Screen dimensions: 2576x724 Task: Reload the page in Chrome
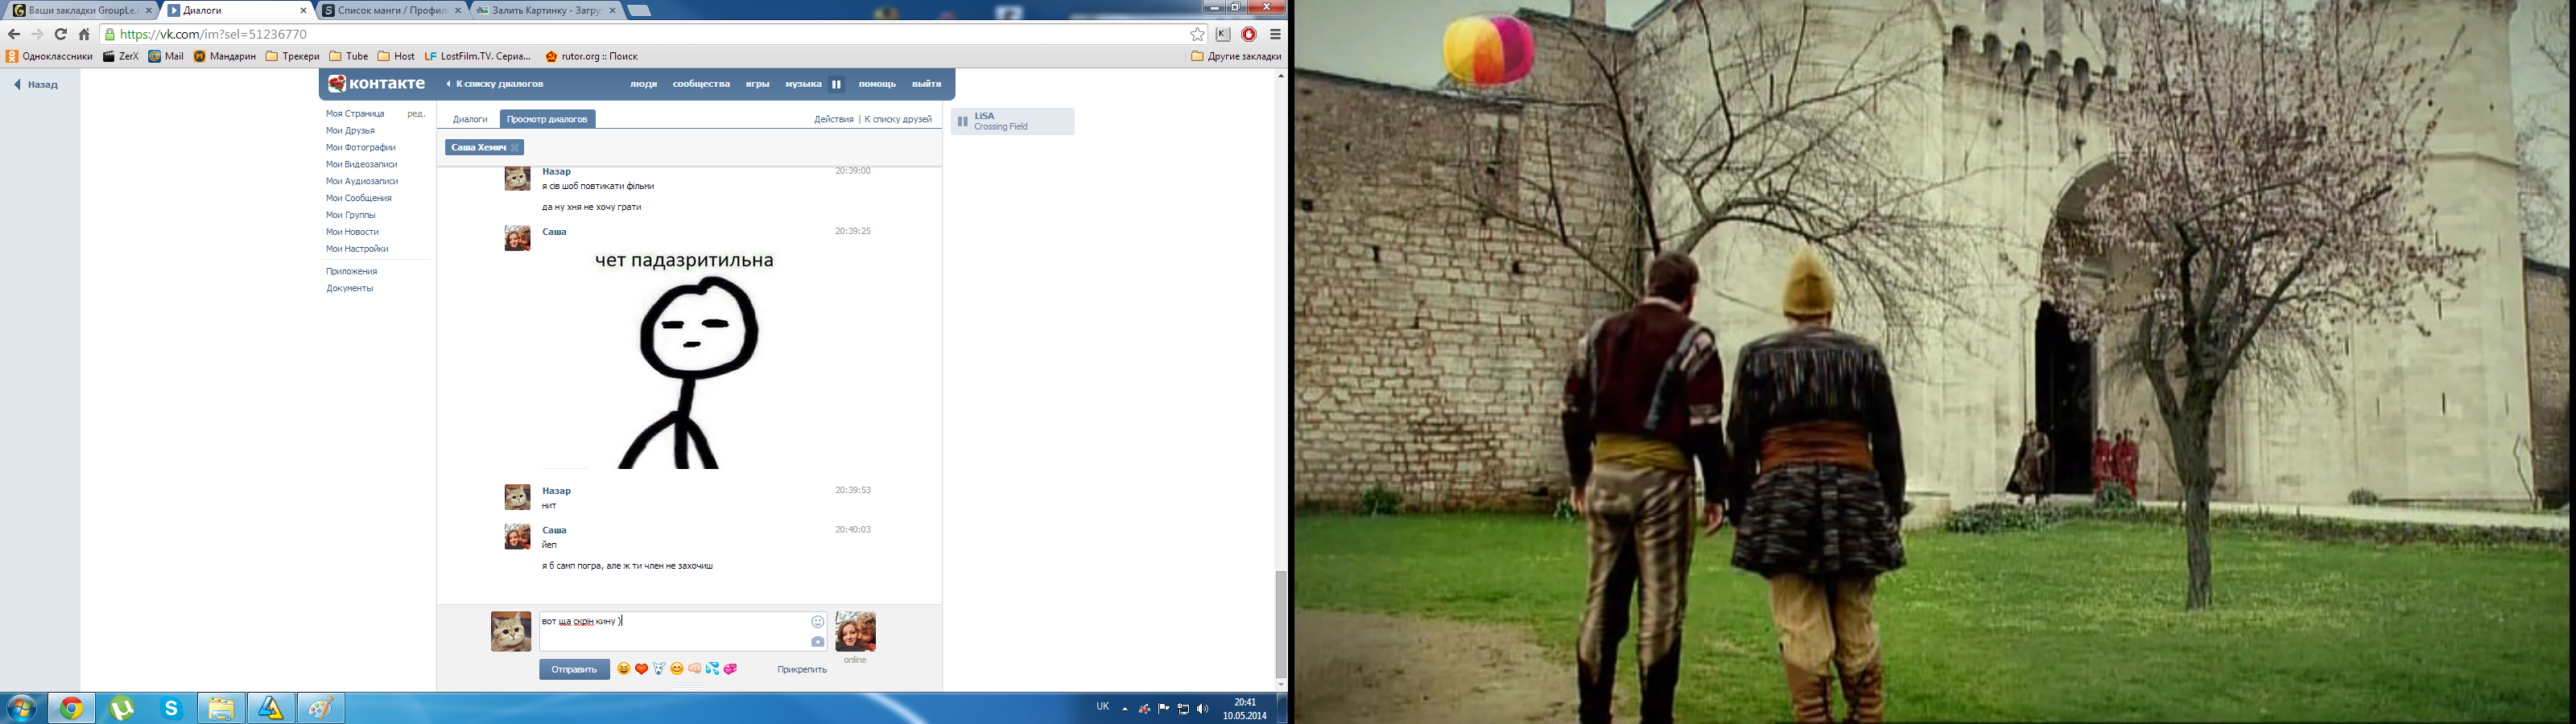[60, 34]
